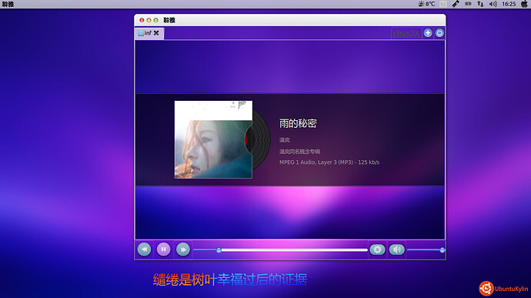
Task: Minimize the 聆雅 window with yellow button
Action: 149,20
